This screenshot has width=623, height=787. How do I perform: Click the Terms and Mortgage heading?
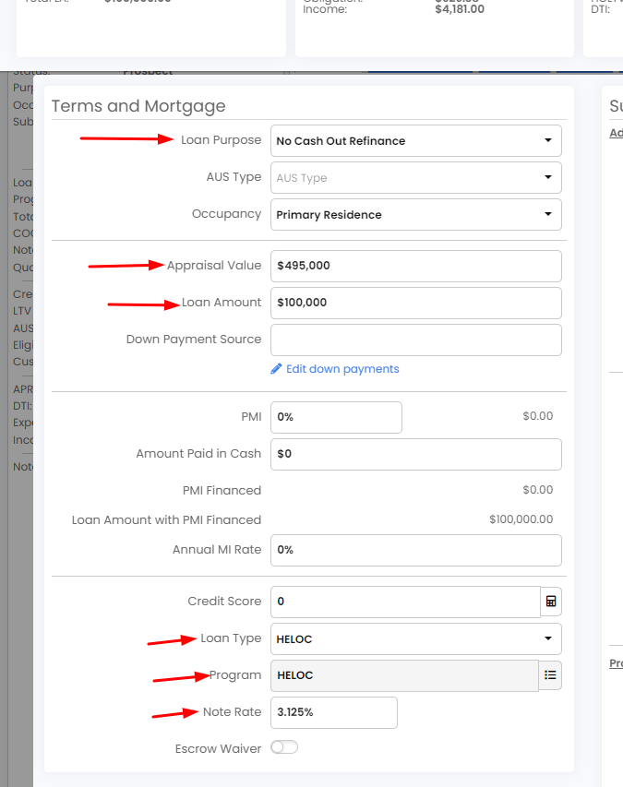138,106
